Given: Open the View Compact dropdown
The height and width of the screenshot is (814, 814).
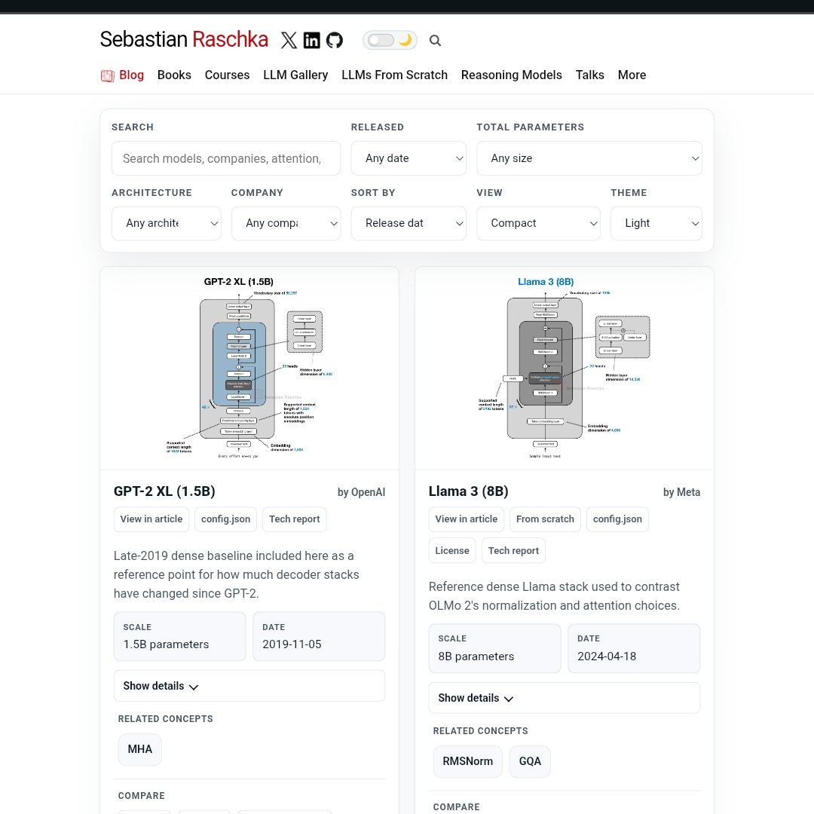Looking at the screenshot, I should (538, 223).
